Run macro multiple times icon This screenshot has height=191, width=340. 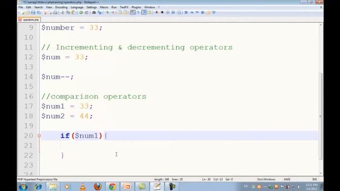[173, 13]
